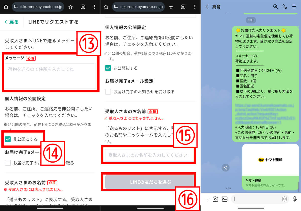
Task: Tap 戻る to return to previous page
Action: [11, 22]
